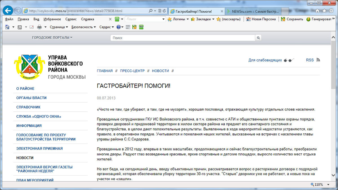The image size is (338, 190).
Task: Click the RSS feeds icon in the command bar
Action: pos(20,27)
